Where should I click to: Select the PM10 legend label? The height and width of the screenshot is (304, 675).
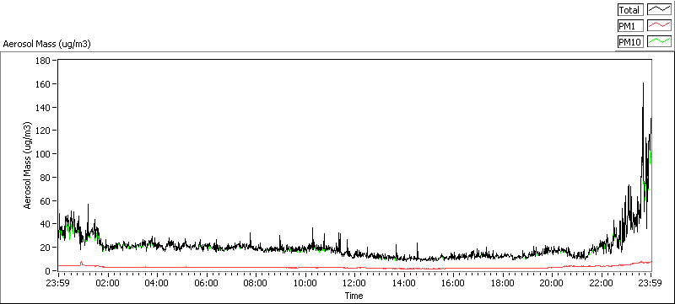point(630,41)
